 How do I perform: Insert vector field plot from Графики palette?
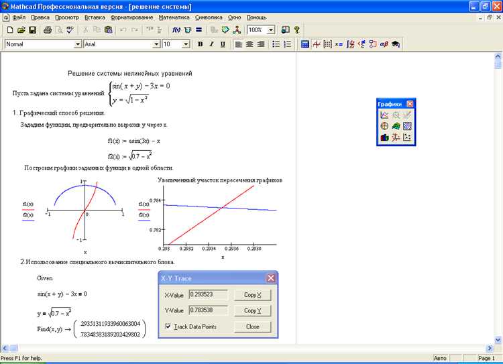click(x=407, y=137)
